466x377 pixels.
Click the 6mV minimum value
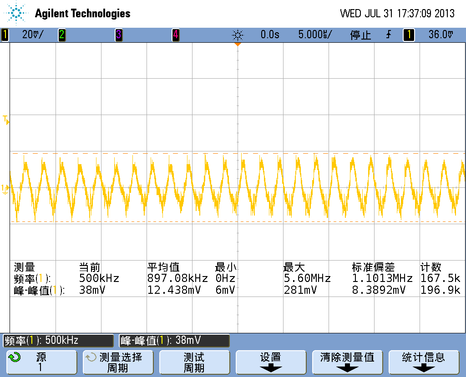click(225, 290)
